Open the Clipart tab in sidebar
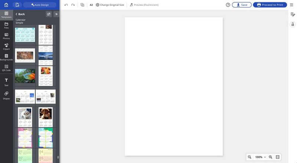The height and width of the screenshot is (163, 297). click(x=6, y=46)
